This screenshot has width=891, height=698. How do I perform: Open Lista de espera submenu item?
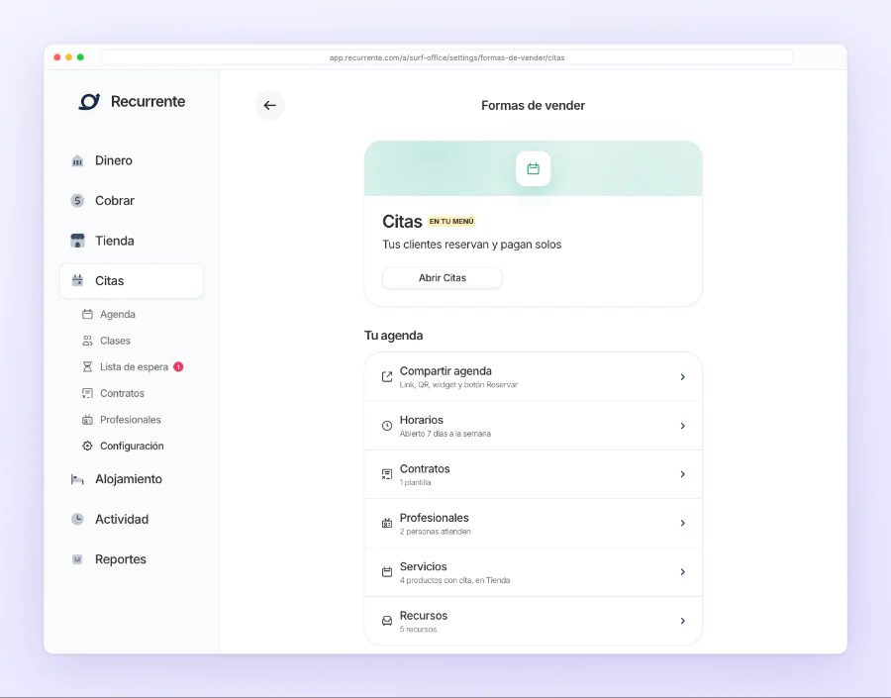134,366
